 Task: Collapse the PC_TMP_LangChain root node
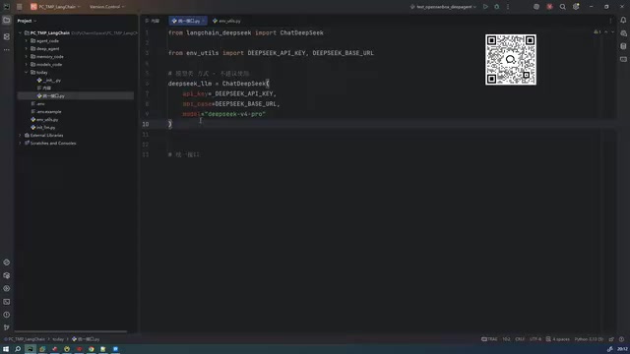pyautogui.click(x=20, y=32)
